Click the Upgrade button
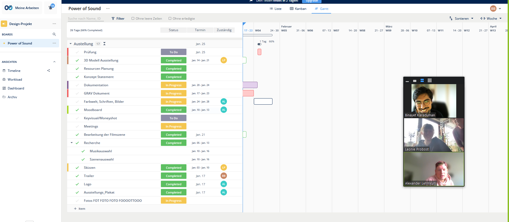The image size is (509, 222). pyautogui.click(x=312, y=1)
